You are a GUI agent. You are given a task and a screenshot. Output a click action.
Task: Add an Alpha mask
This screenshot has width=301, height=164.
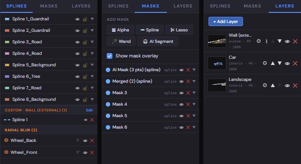120,30
